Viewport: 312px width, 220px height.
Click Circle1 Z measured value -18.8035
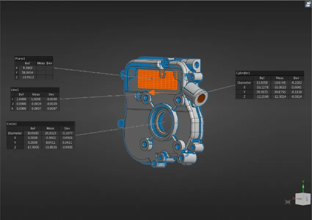(50, 147)
